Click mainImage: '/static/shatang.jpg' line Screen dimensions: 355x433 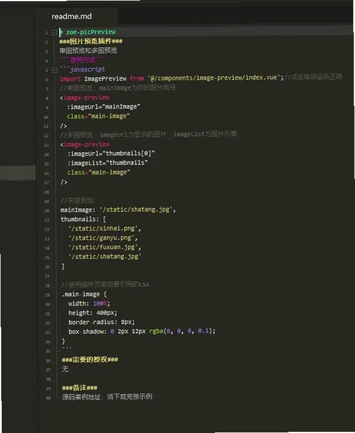118,210
